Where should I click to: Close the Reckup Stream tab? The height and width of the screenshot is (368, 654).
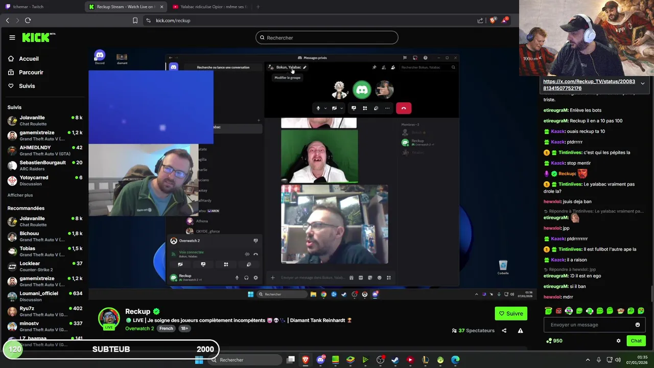(162, 7)
